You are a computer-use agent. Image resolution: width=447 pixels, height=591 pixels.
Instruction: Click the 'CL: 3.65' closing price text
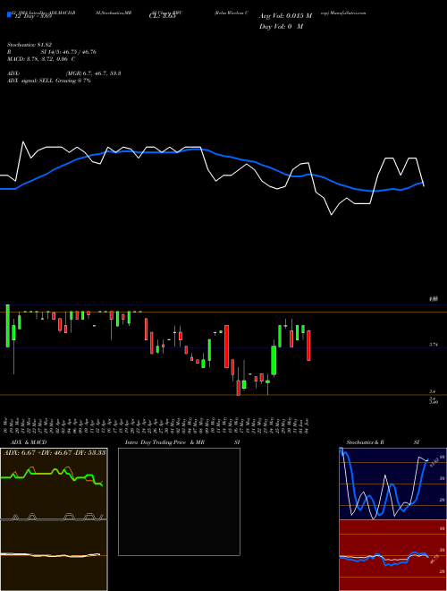coord(163,16)
